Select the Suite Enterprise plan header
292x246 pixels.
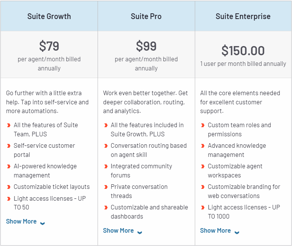pos(243,16)
